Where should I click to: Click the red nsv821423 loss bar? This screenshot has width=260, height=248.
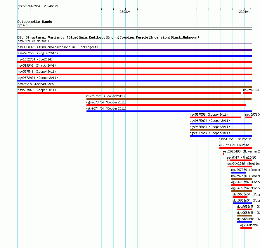pyautogui.click(x=235, y=148)
